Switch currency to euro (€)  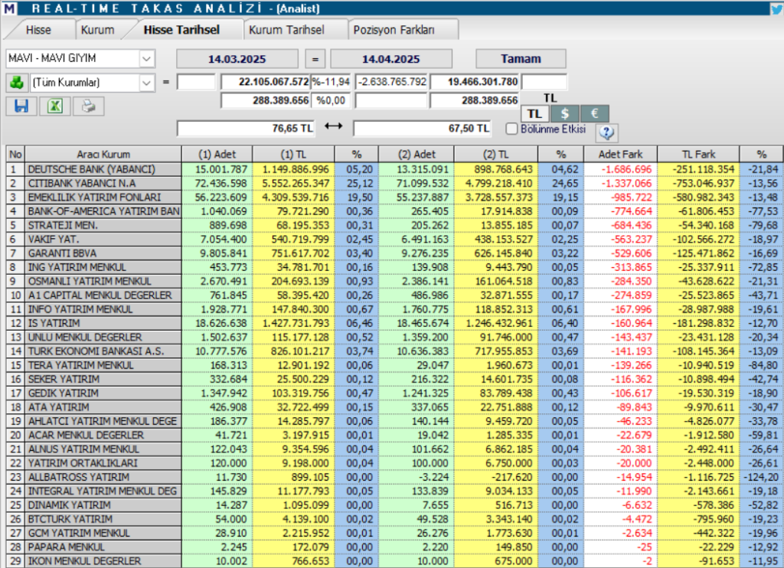[595, 113]
